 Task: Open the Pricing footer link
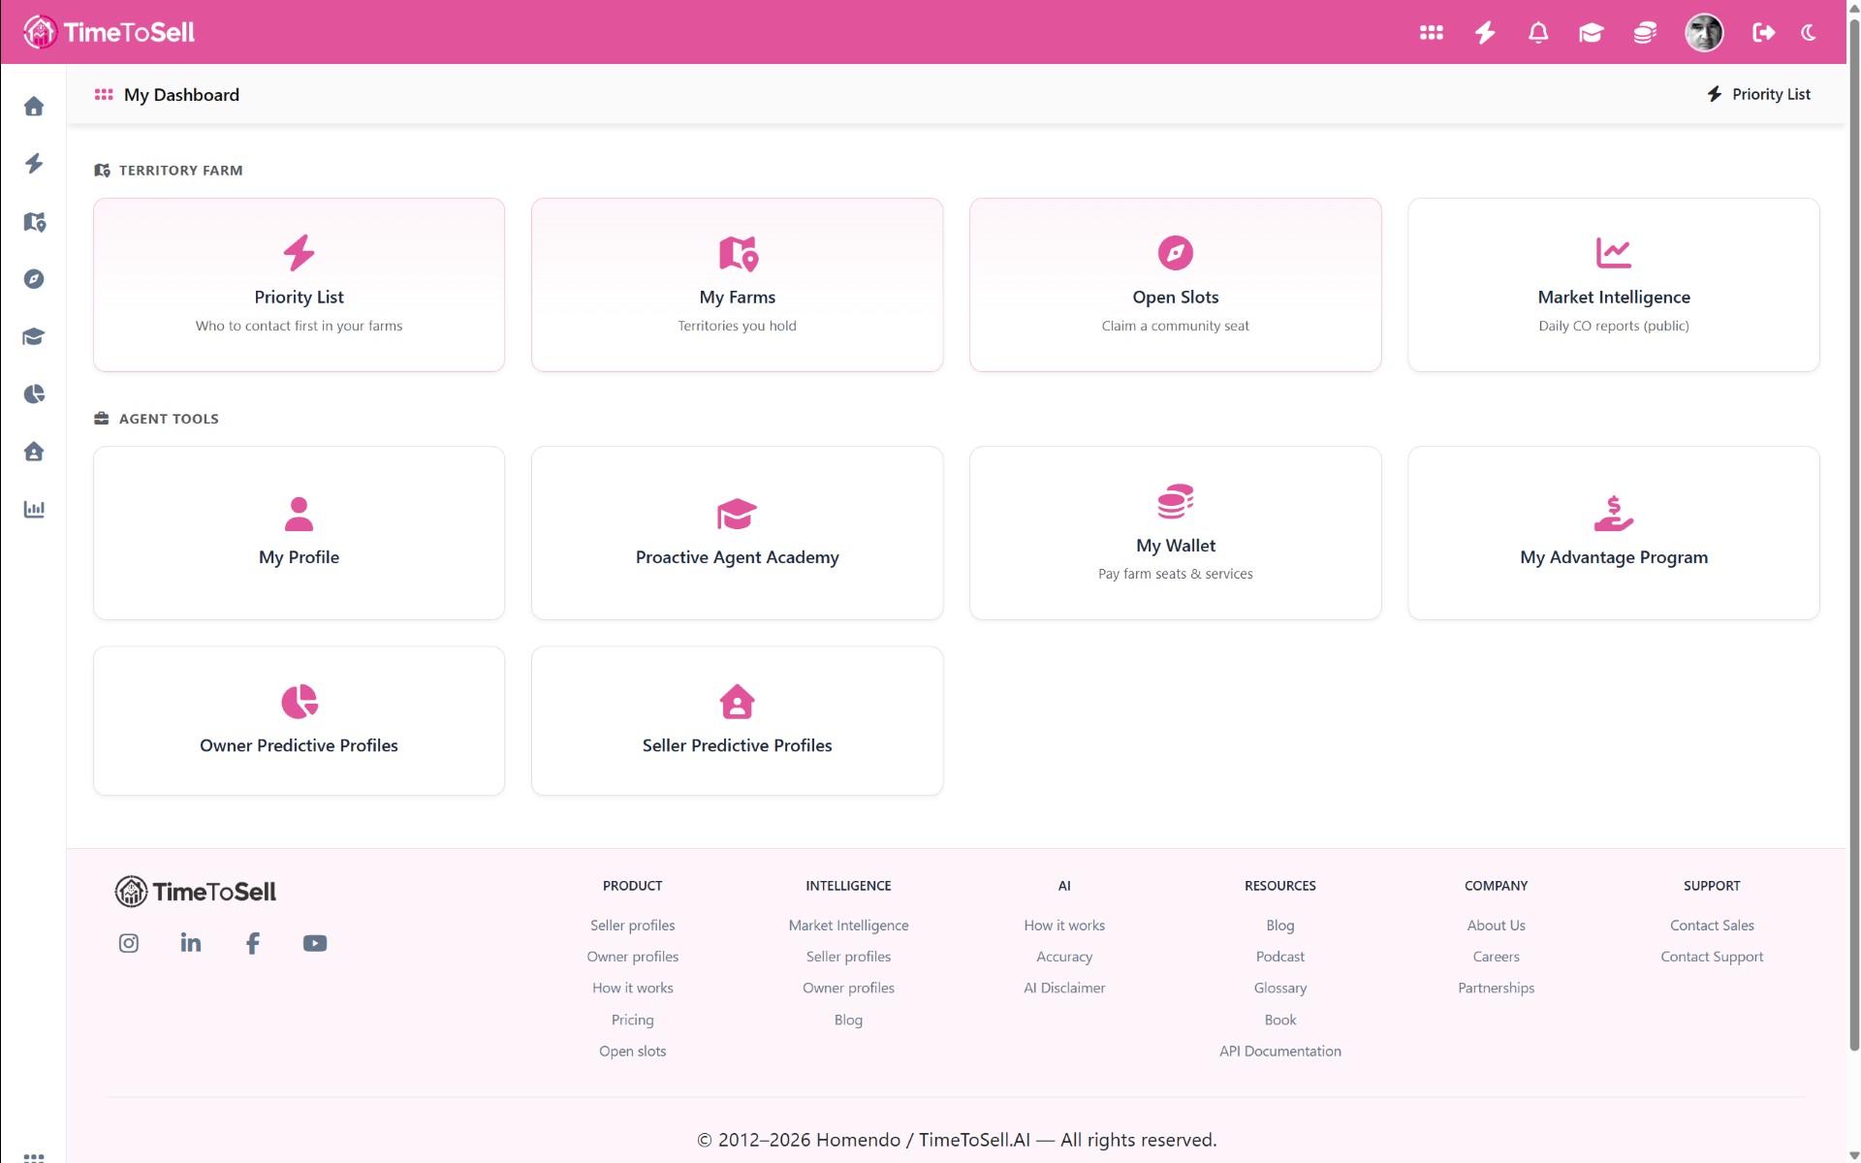click(632, 1020)
